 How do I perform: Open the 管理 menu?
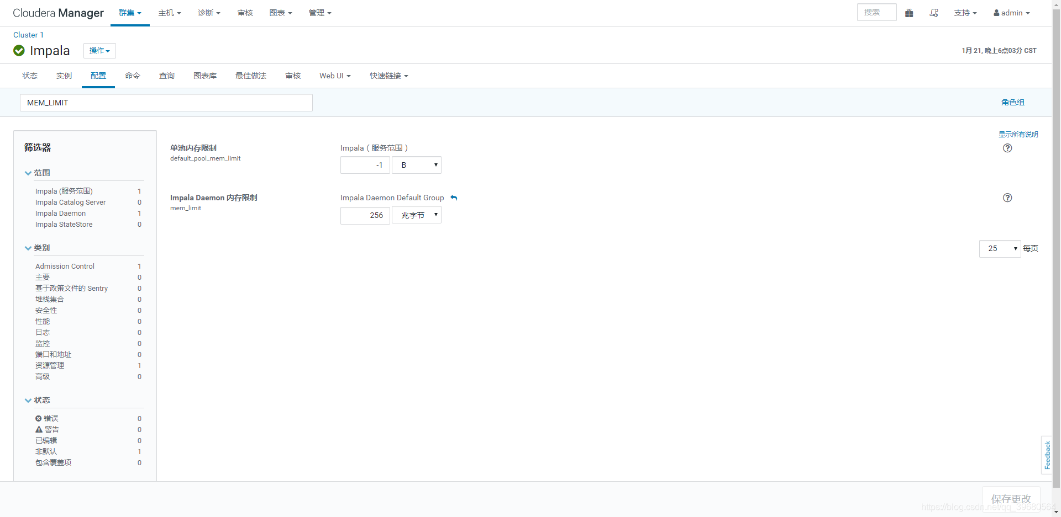coord(320,13)
